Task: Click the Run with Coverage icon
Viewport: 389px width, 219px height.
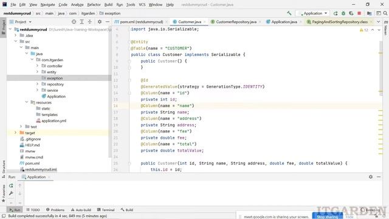Action: pos(351,13)
